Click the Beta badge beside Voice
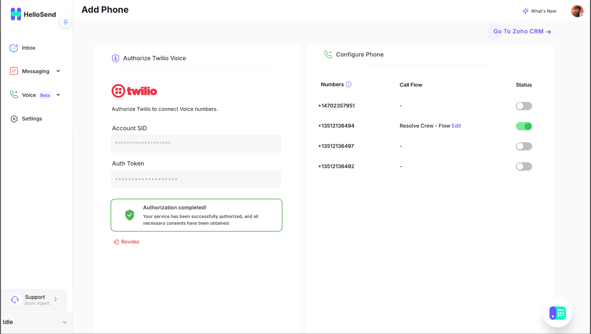This screenshot has width=591, height=334. click(x=45, y=95)
